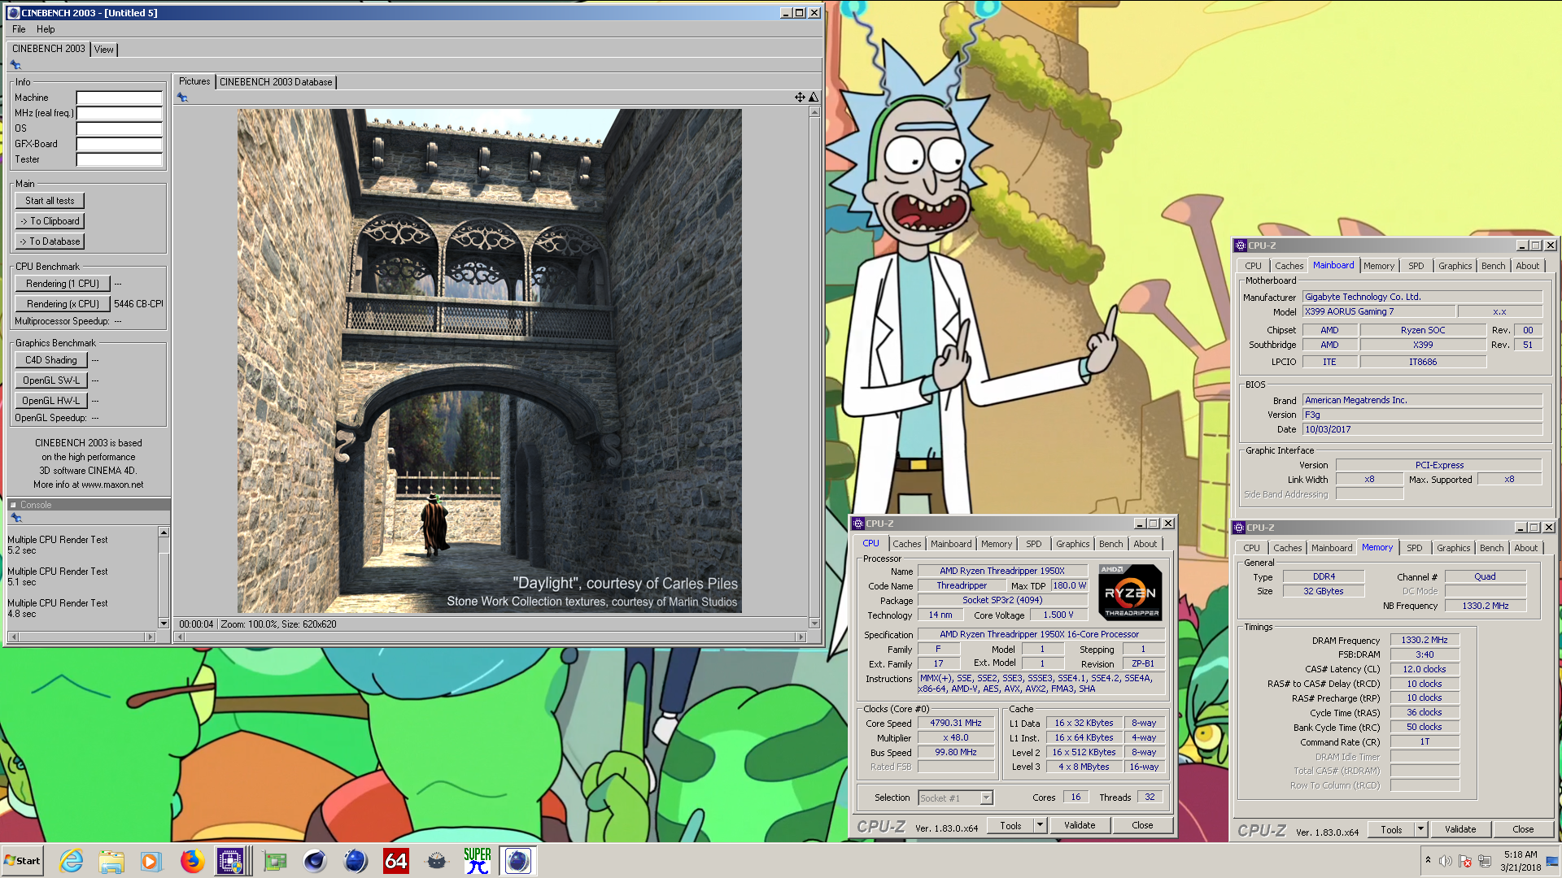Launch Windows Media Player from taskbar
The image size is (1562, 878).
(151, 861)
